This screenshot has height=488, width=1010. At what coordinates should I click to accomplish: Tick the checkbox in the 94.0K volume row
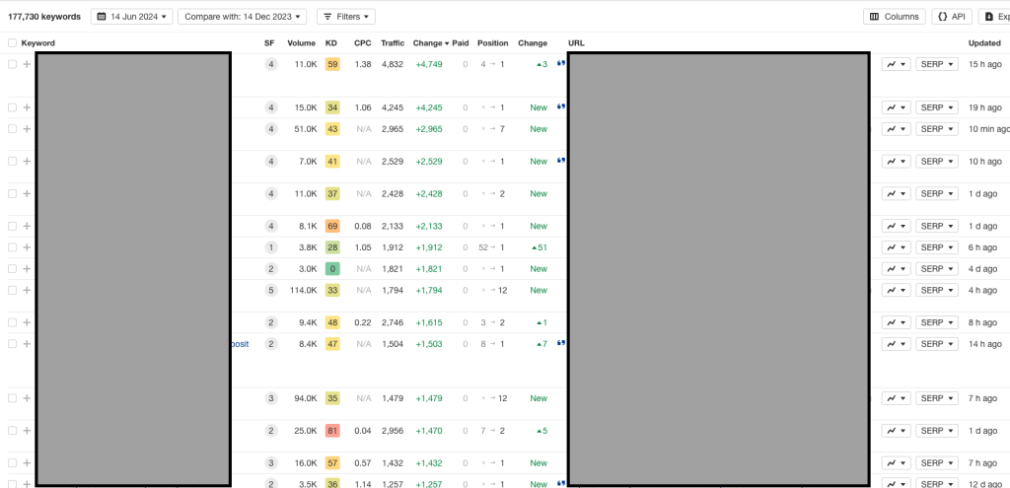(x=12, y=398)
